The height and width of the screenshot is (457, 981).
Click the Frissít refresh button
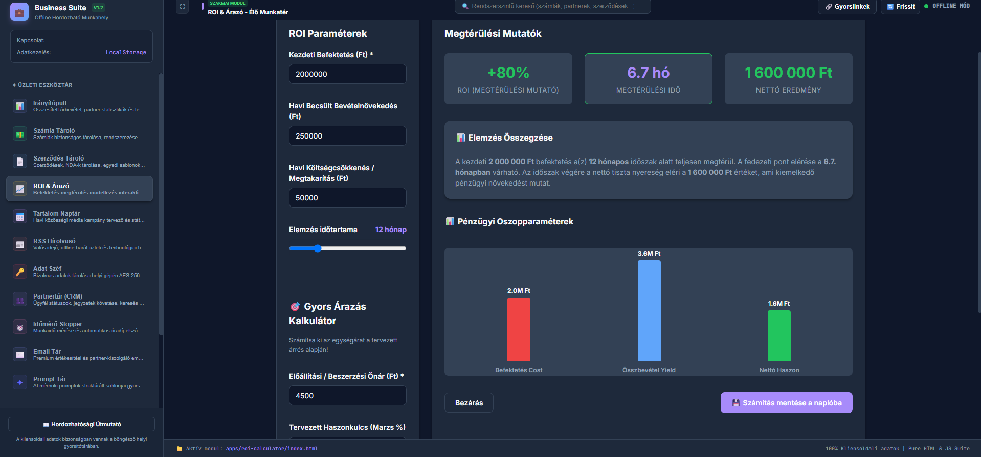click(901, 7)
